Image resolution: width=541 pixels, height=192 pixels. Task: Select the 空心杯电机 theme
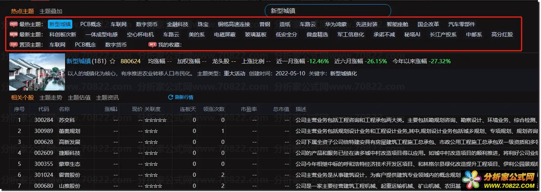140,34
